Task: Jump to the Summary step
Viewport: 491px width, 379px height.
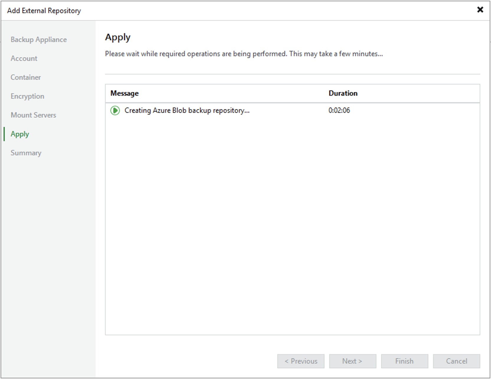Action: (26, 153)
